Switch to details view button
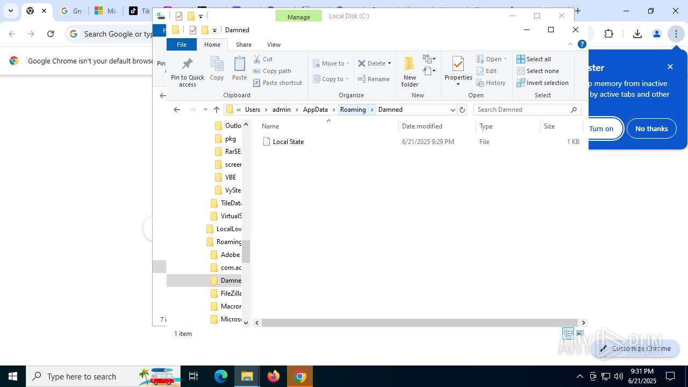The image size is (688, 387). point(568,334)
